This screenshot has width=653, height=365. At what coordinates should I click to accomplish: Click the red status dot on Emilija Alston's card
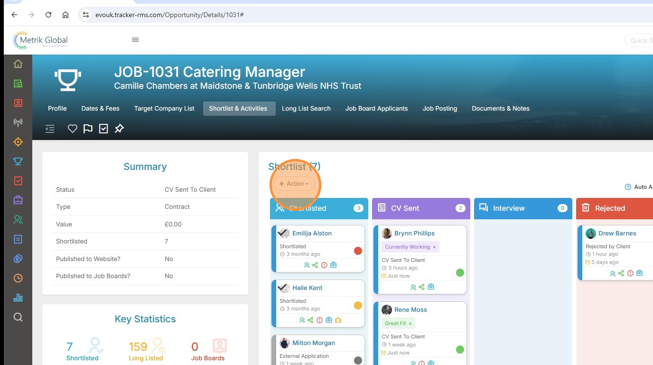coord(358,251)
